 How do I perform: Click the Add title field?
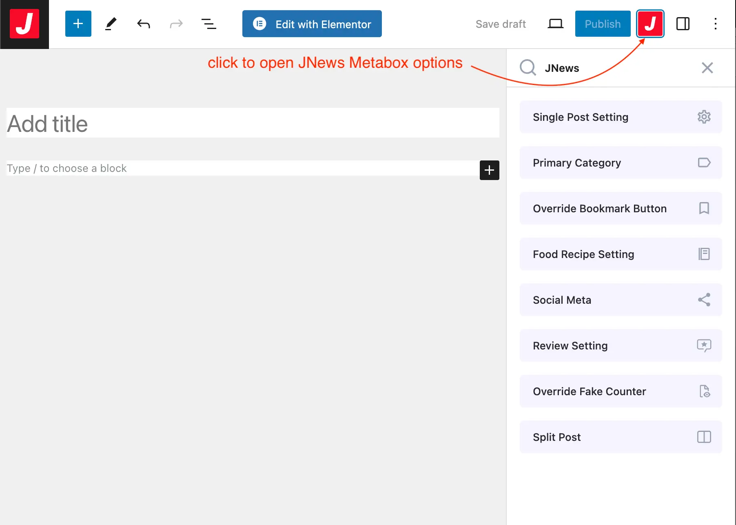(x=253, y=124)
